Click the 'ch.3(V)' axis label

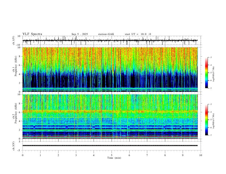pyautogui.click(x=14, y=146)
